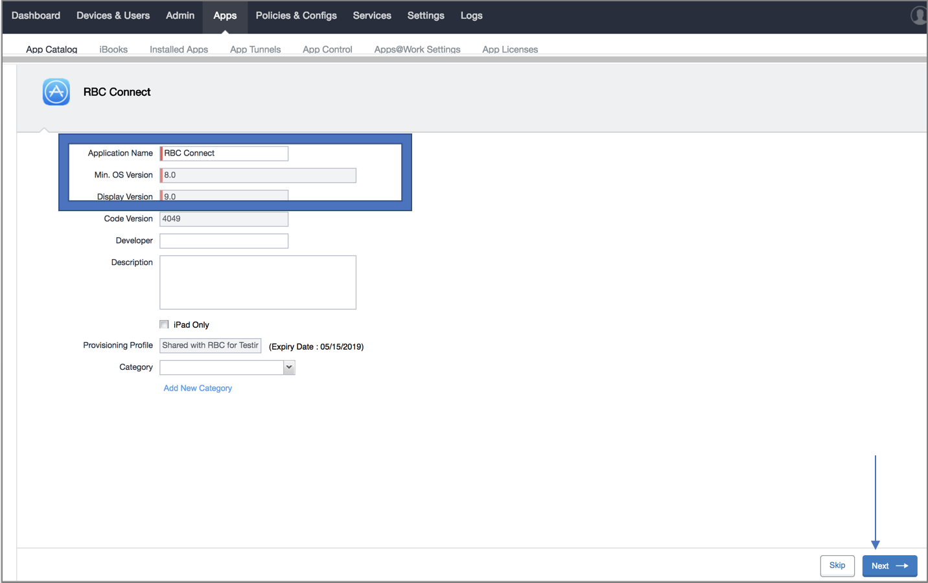928x583 pixels.
Task: Click the Description text area
Action: (258, 282)
